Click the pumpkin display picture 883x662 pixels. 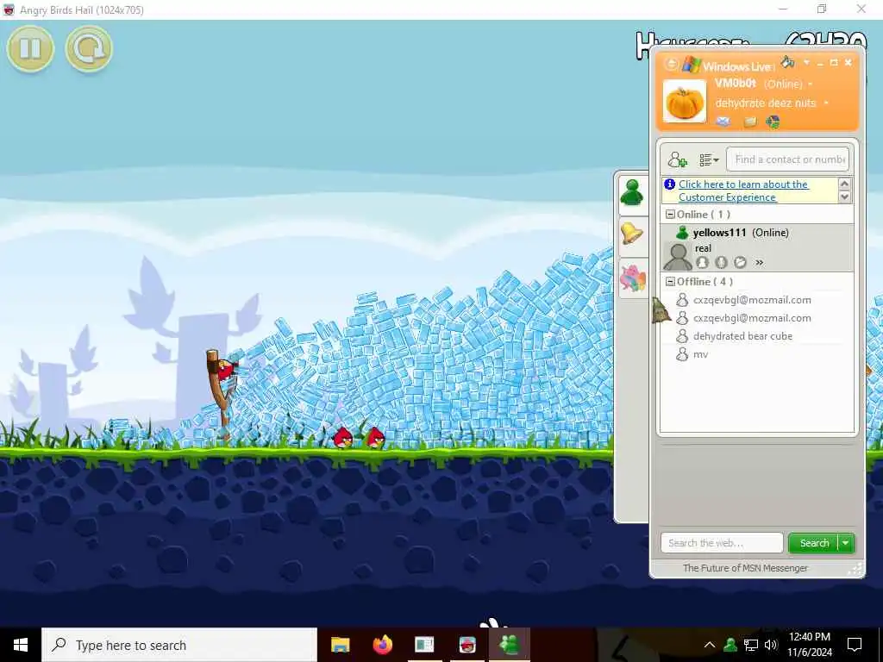[x=684, y=102]
